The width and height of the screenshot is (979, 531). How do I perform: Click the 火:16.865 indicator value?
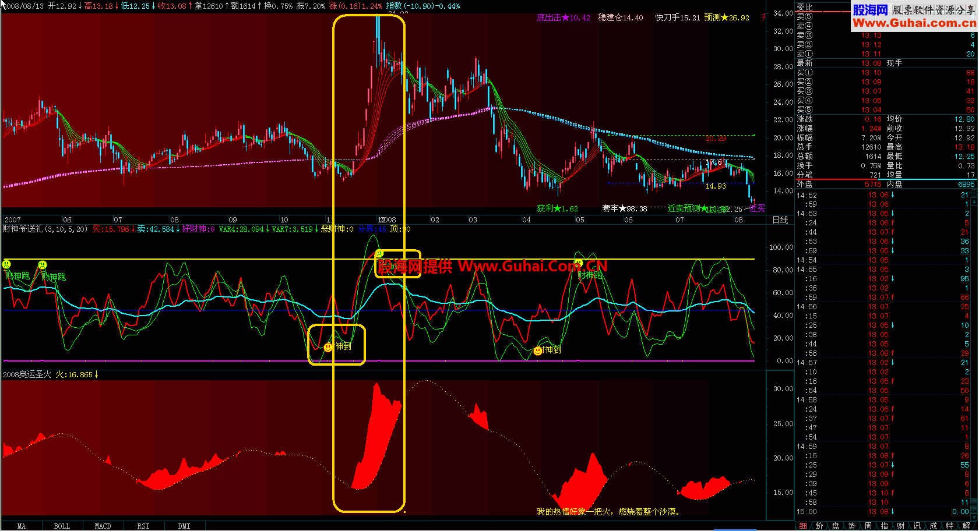76,374
